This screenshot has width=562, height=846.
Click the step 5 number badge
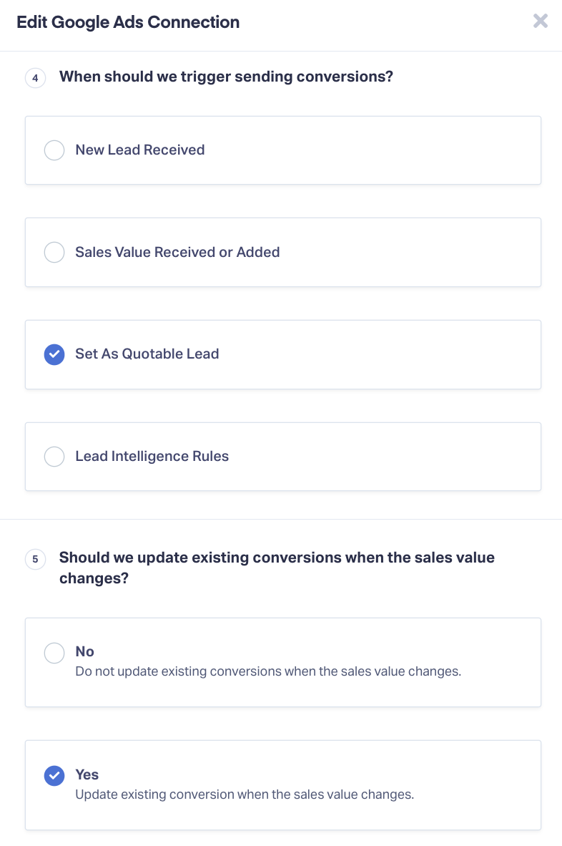(x=35, y=559)
